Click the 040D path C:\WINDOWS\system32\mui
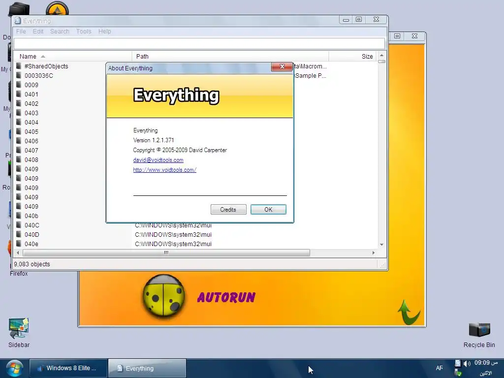This screenshot has width=504, height=378. click(x=173, y=235)
